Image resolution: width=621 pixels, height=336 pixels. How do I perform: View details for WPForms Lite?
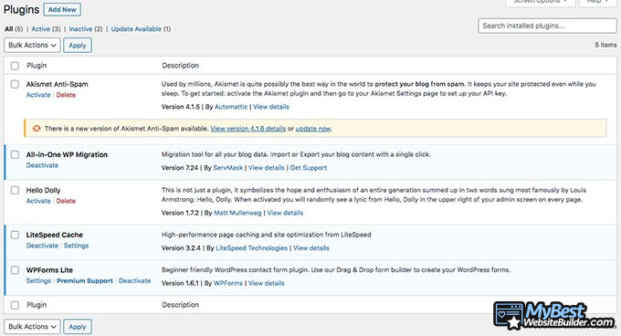266,283
